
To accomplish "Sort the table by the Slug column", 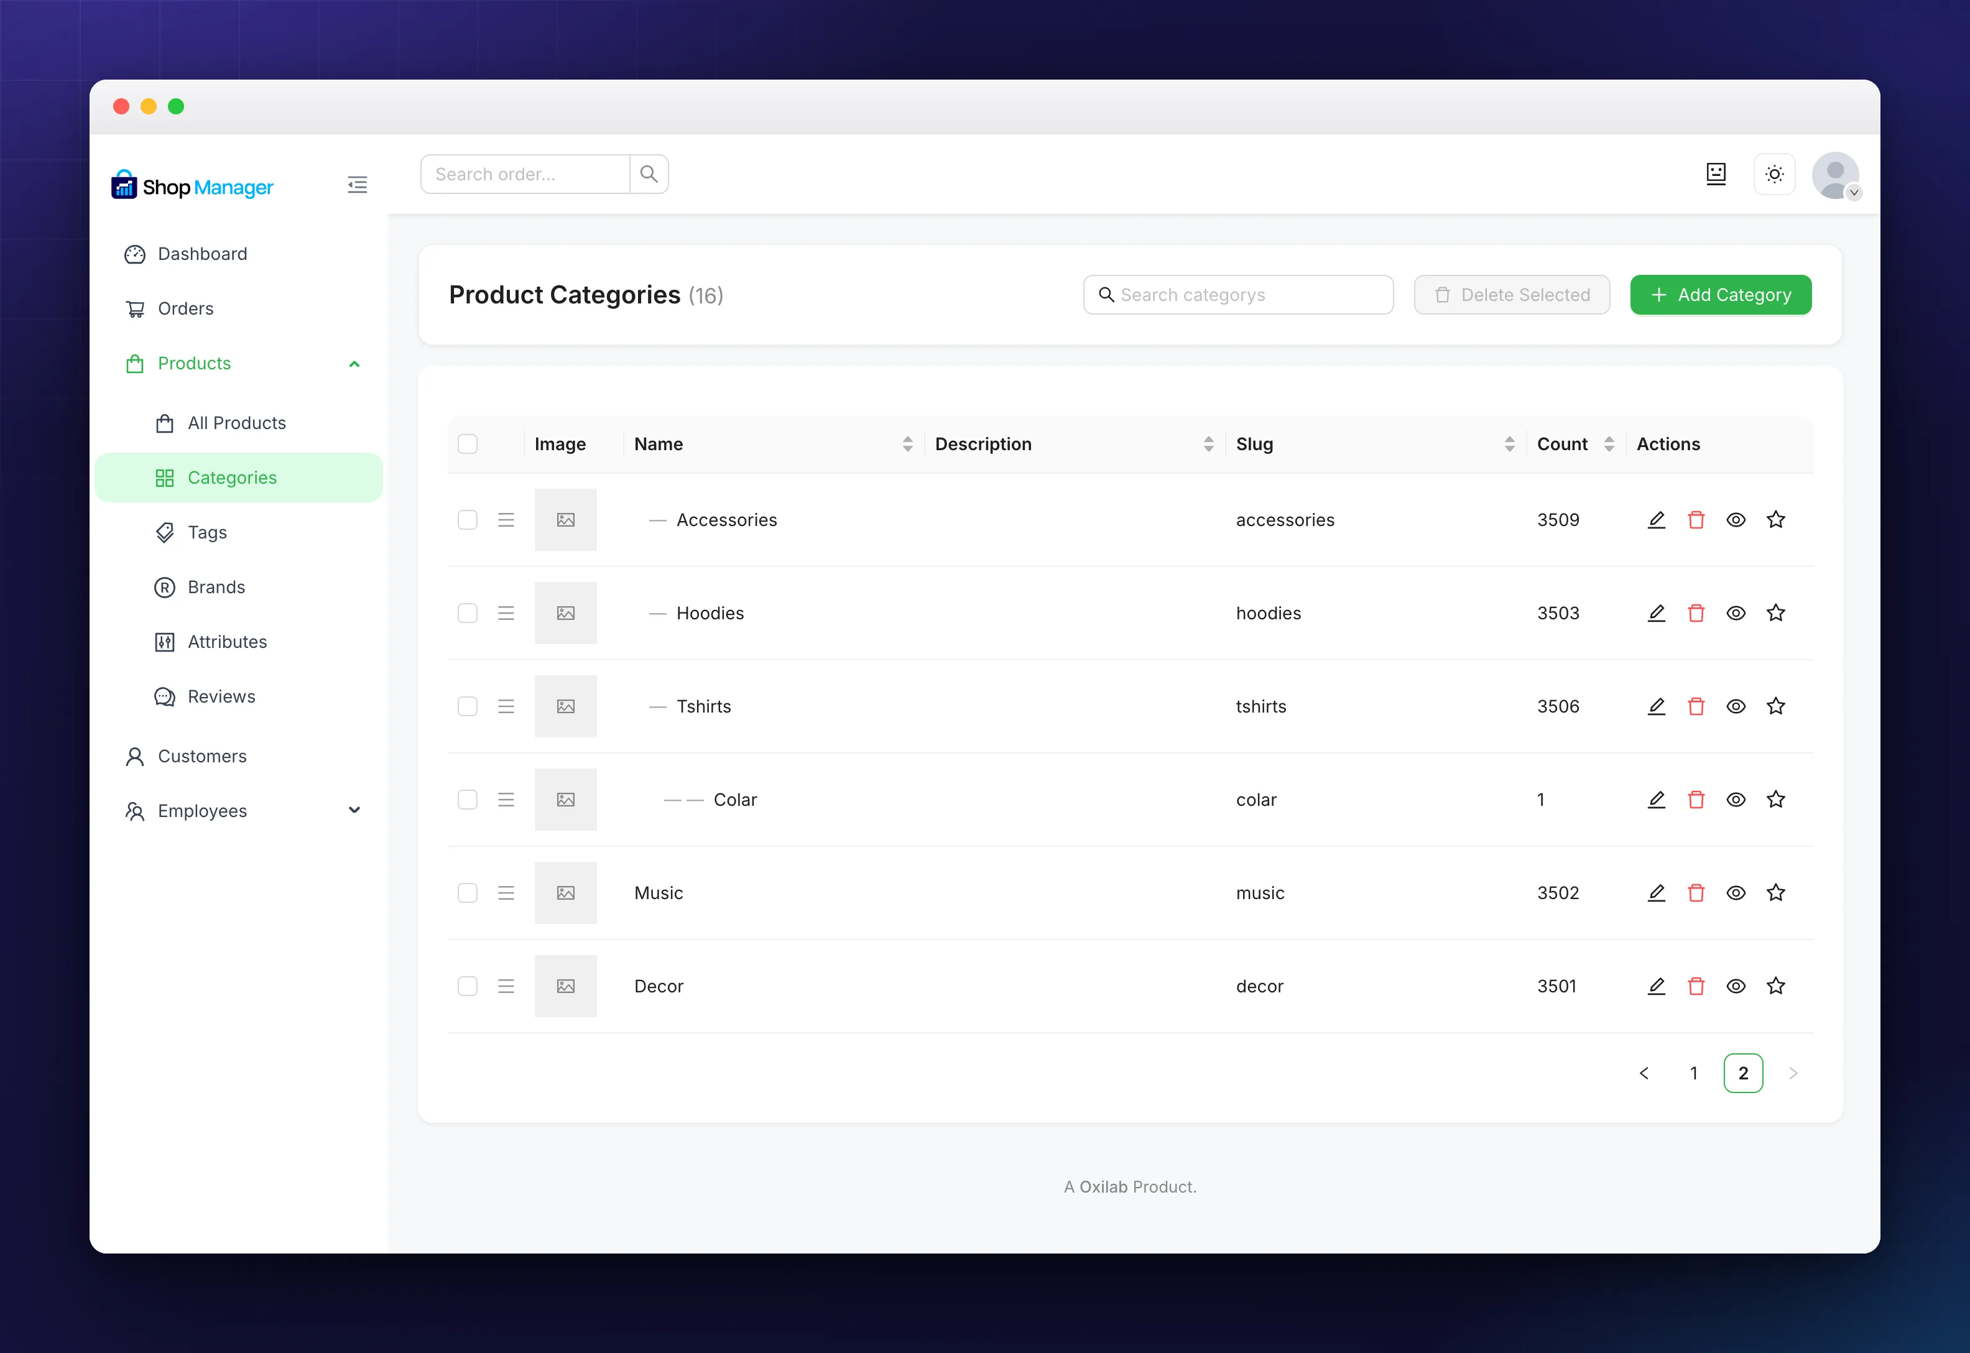I will (x=1510, y=444).
